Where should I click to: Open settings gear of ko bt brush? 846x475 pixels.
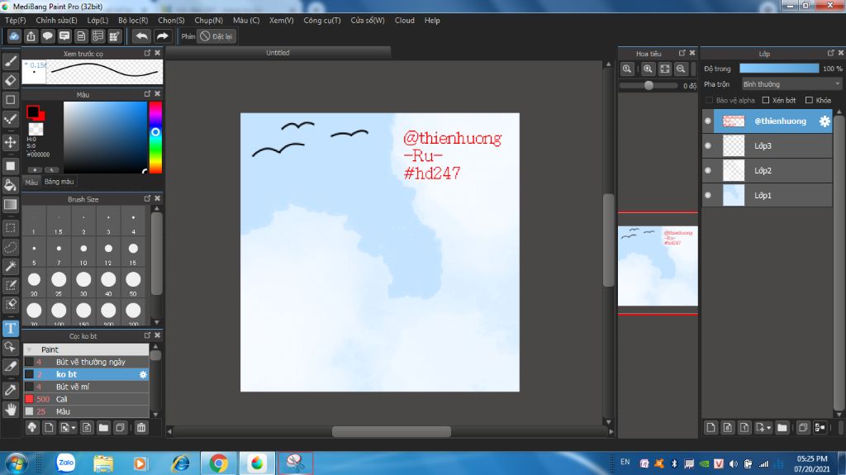(x=143, y=374)
